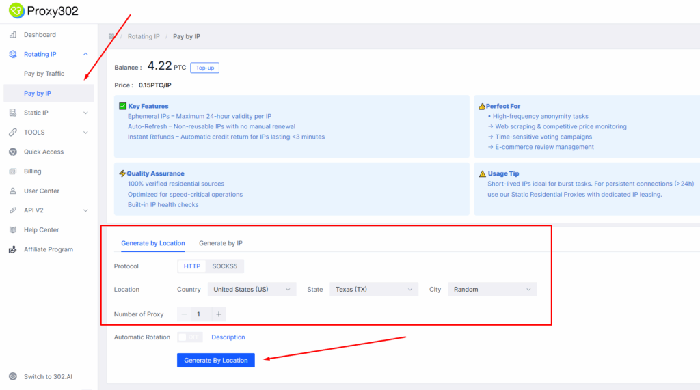This screenshot has height=390, width=700.
Task: Click the Number of Proxy input field
Action: 202,314
